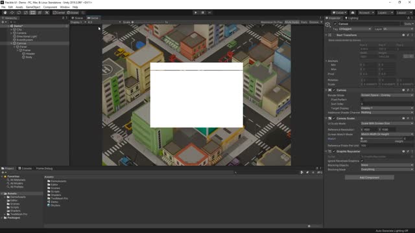Toggle the Canvas component enabled checkbox
Image resolution: width=415 pixels, height=233 pixels.
334,90
